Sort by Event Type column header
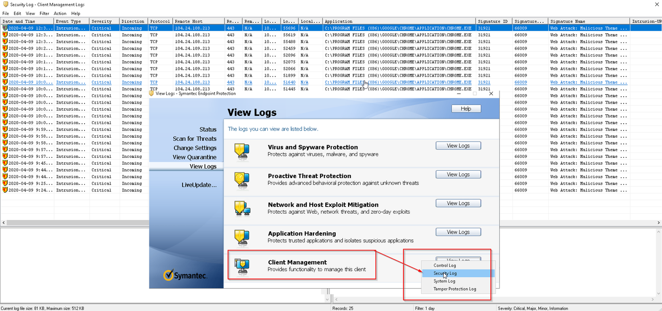This screenshot has width=662, height=311. coord(72,21)
